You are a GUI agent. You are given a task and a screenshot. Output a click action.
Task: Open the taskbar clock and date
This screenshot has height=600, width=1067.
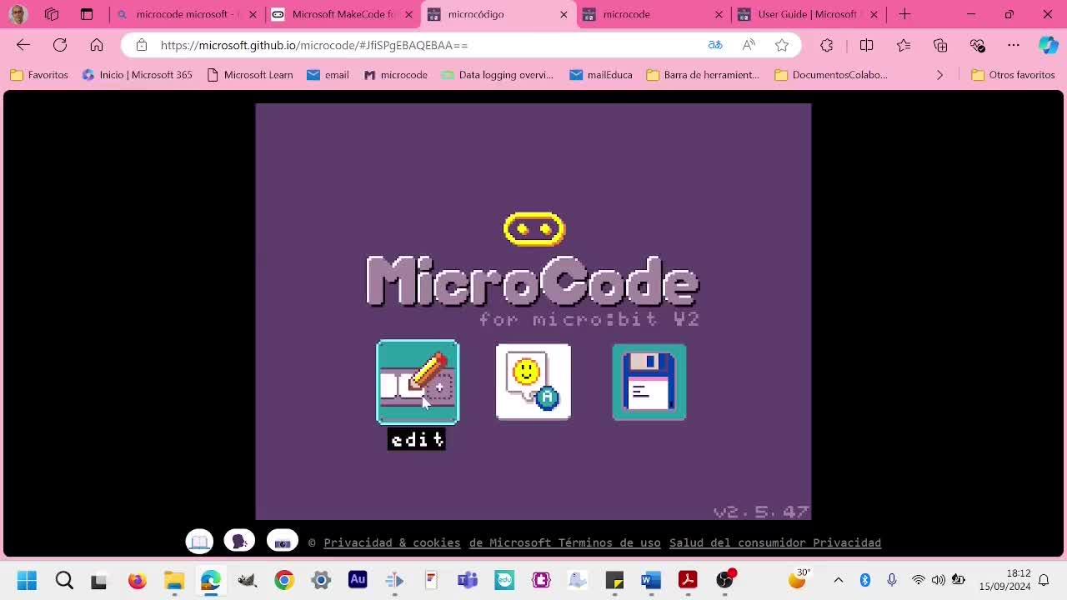[1005, 580]
